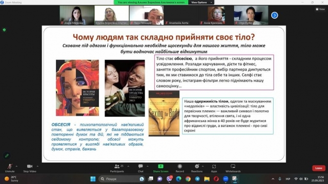Switch the УКР input language

[x=288, y=179]
